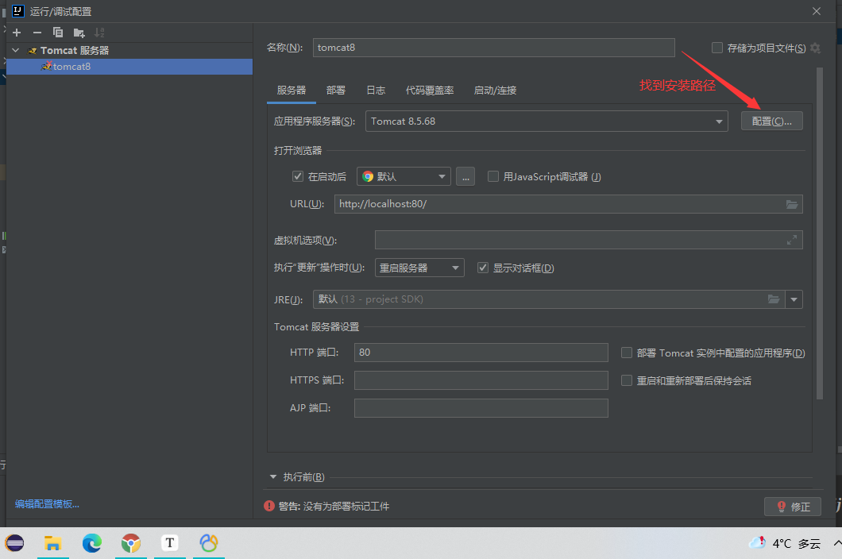
Task: Toggle store as project file checkbox
Action: (716, 48)
